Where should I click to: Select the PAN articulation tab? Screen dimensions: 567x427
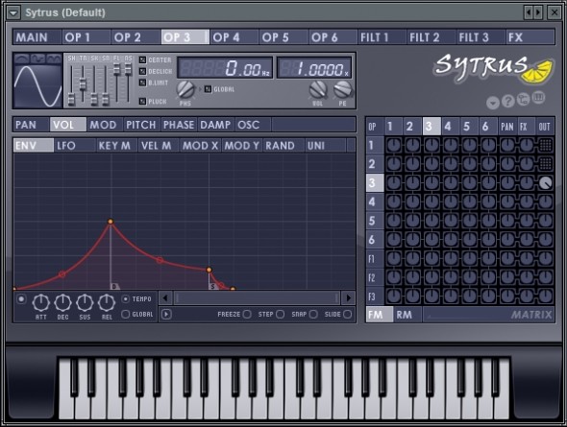[31, 125]
